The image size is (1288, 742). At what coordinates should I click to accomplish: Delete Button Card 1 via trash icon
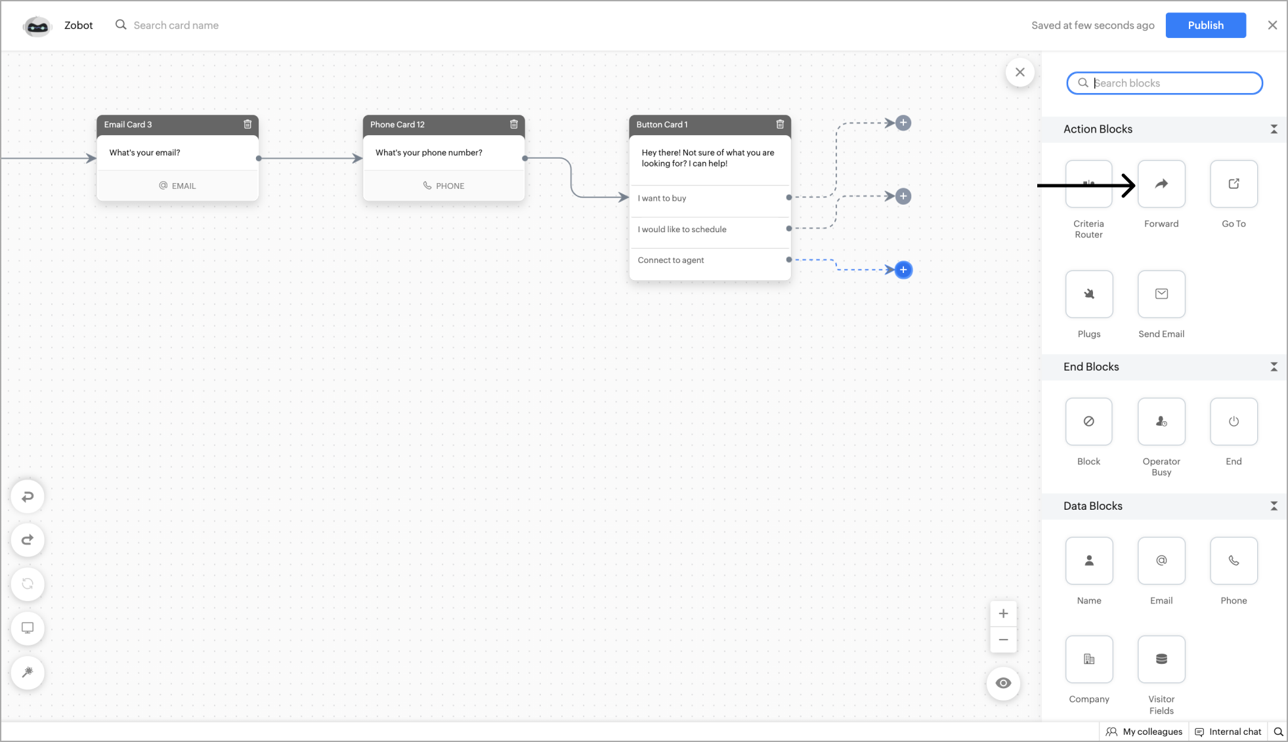pos(780,124)
